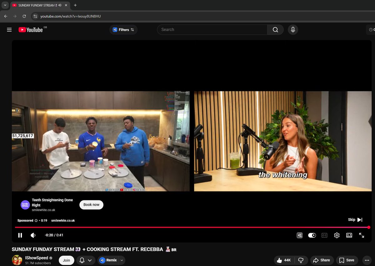Save the video to a playlist
This screenshot has width=375, height=266.
(x=347, y=260)
